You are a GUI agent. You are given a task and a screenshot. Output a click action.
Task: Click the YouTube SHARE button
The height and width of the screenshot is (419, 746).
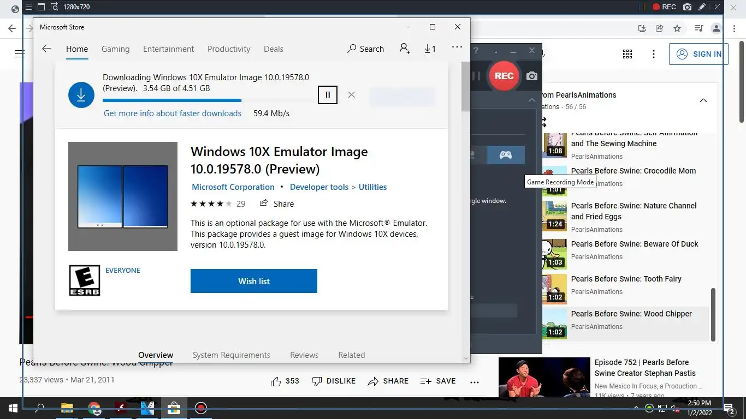[388, 381]
